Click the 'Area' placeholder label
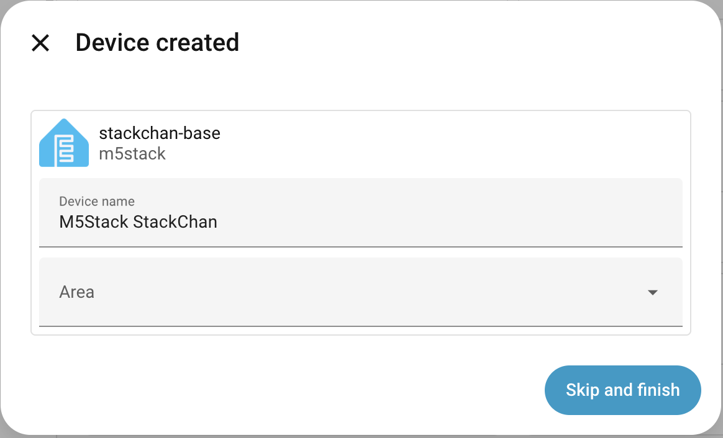The width and height of the screenshot is (723, 438). pyautogui.click(x=77, y=292)
